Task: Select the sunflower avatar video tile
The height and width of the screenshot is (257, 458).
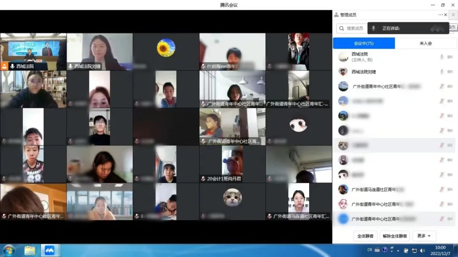Action: pos(166,51)
